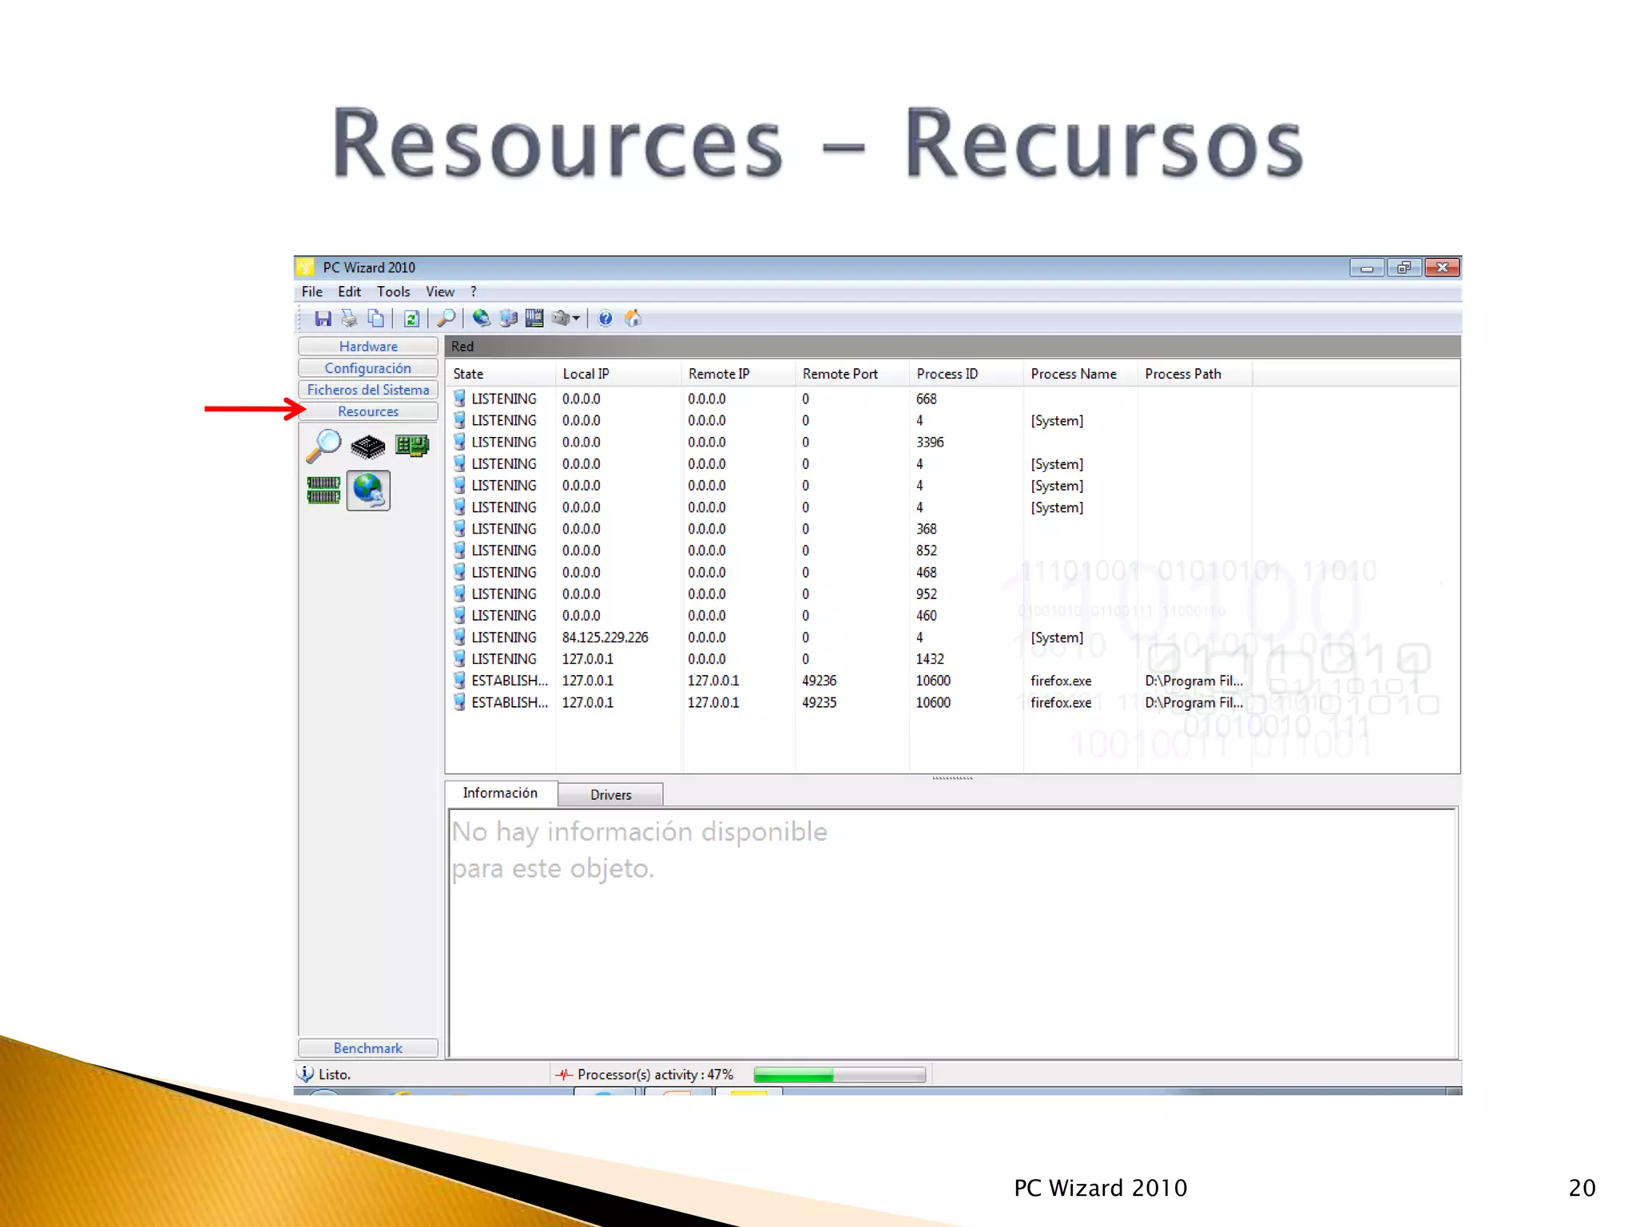Select the memory modules icon in sidebar
1636x1227 pixels.
tap(324, 490)
